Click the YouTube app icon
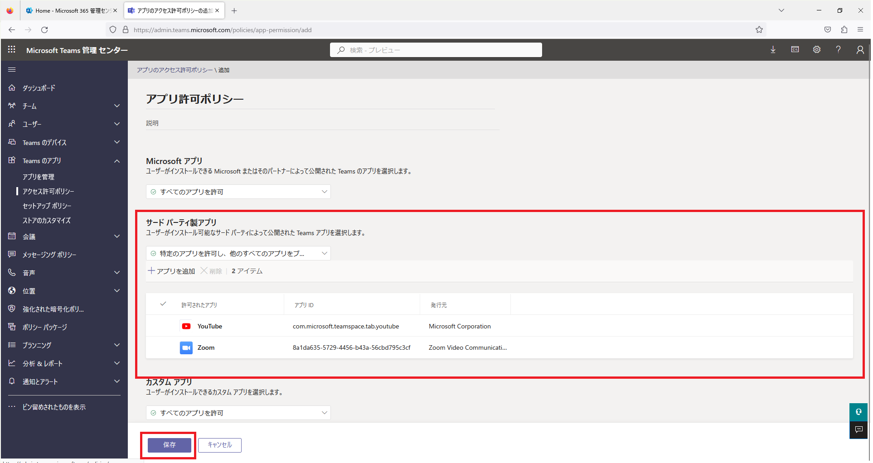The height and width of the screenshot is (463, 873). pyautogui.click(x=186, y=326)
